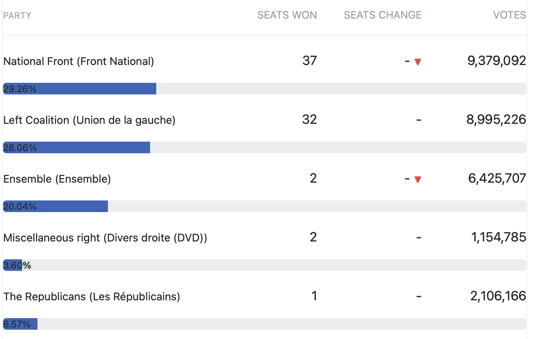Open Left Coalition (Union de la gauche) row
Viewport: 533px width, 339px height.
89,120
